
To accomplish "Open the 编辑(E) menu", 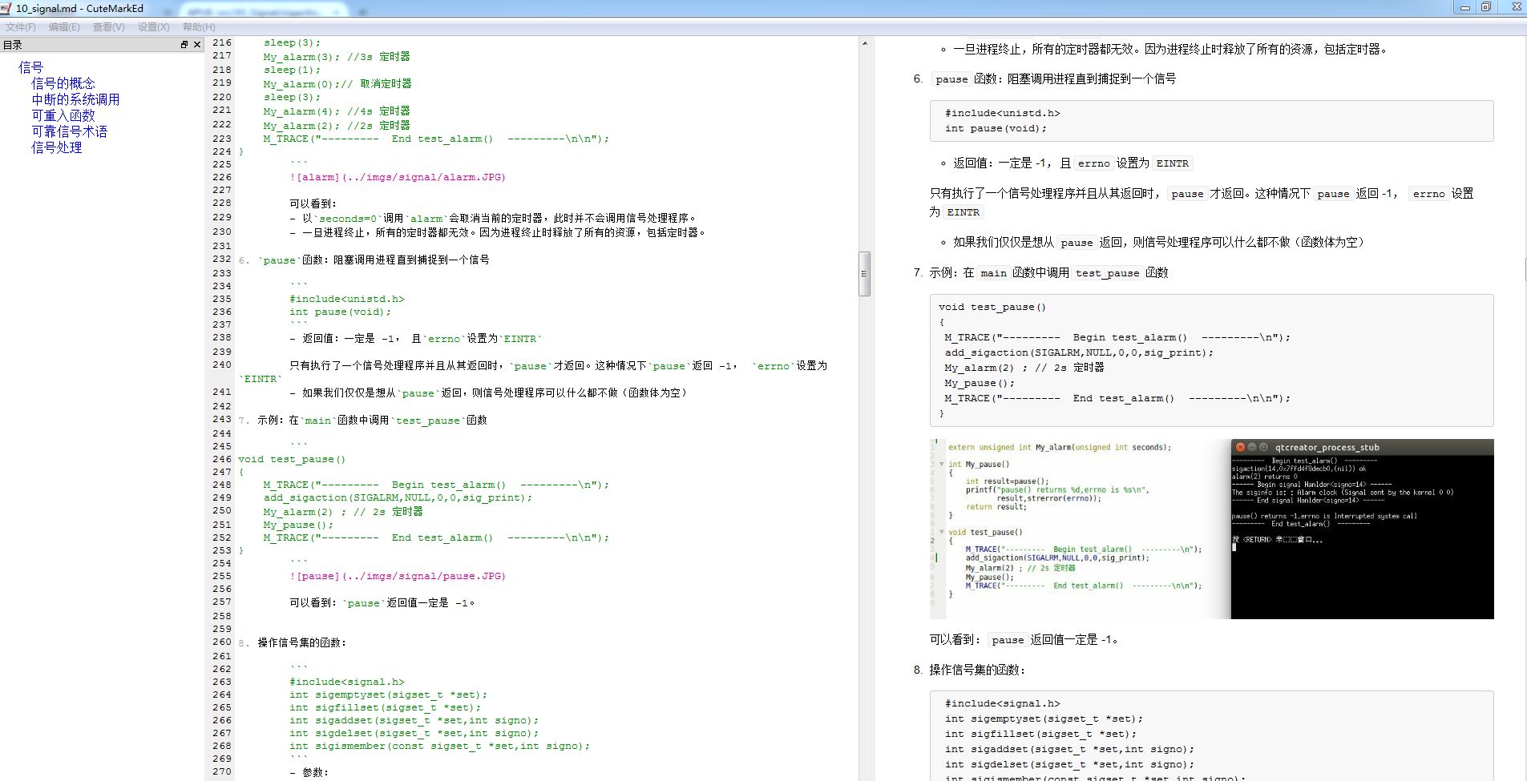I will click(x=64, y=26).
